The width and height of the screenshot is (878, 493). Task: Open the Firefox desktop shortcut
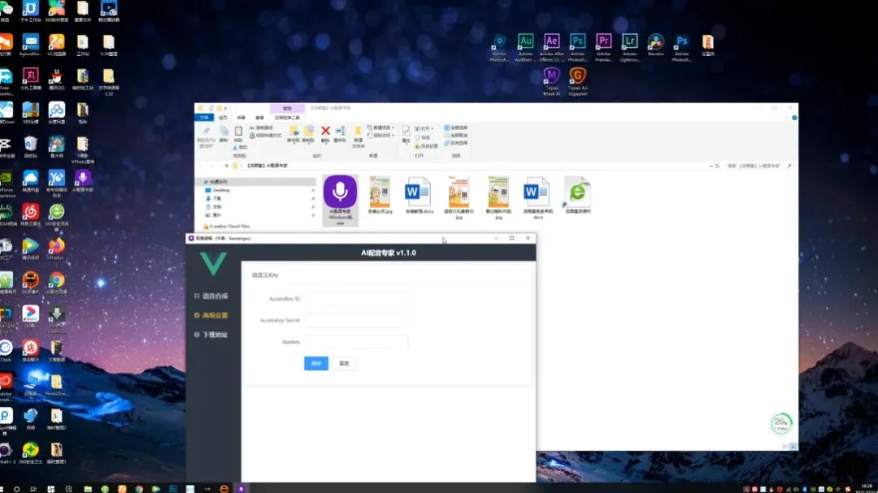click(56, 249)
